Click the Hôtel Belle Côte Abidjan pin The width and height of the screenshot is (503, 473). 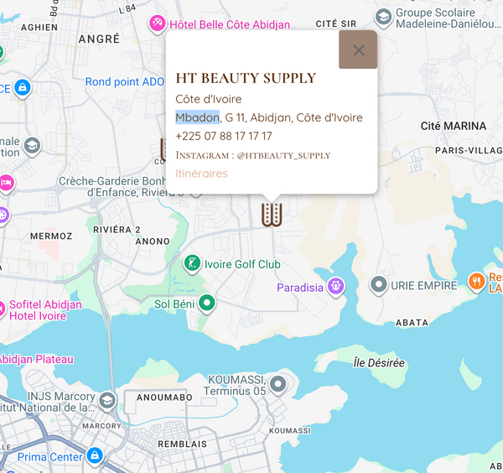pos(158,24)
